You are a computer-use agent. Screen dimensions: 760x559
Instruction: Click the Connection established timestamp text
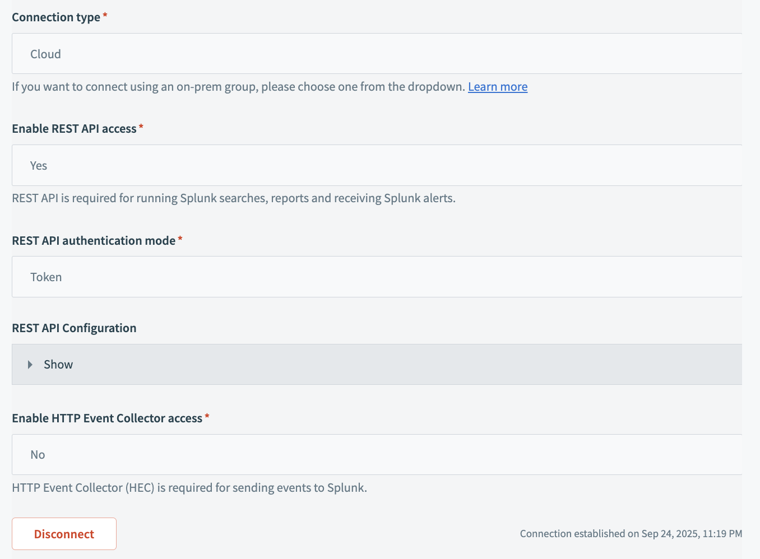pyautogui.click(x=631, y=534)
